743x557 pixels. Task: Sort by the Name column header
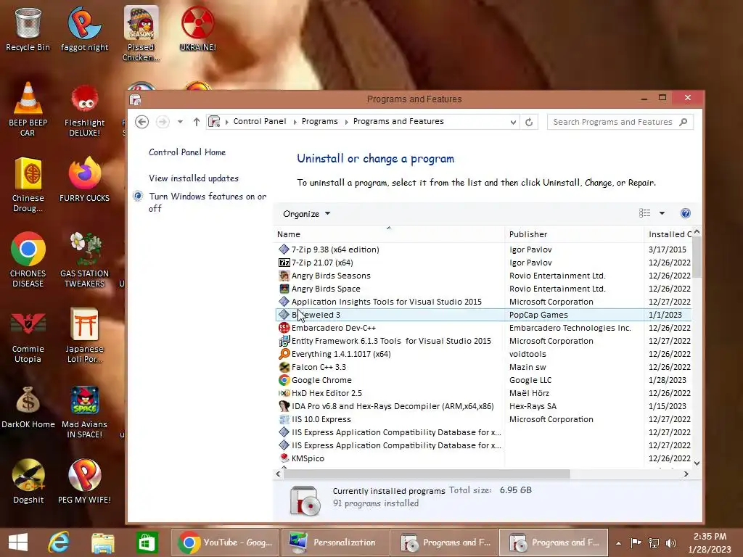(389, 234)
